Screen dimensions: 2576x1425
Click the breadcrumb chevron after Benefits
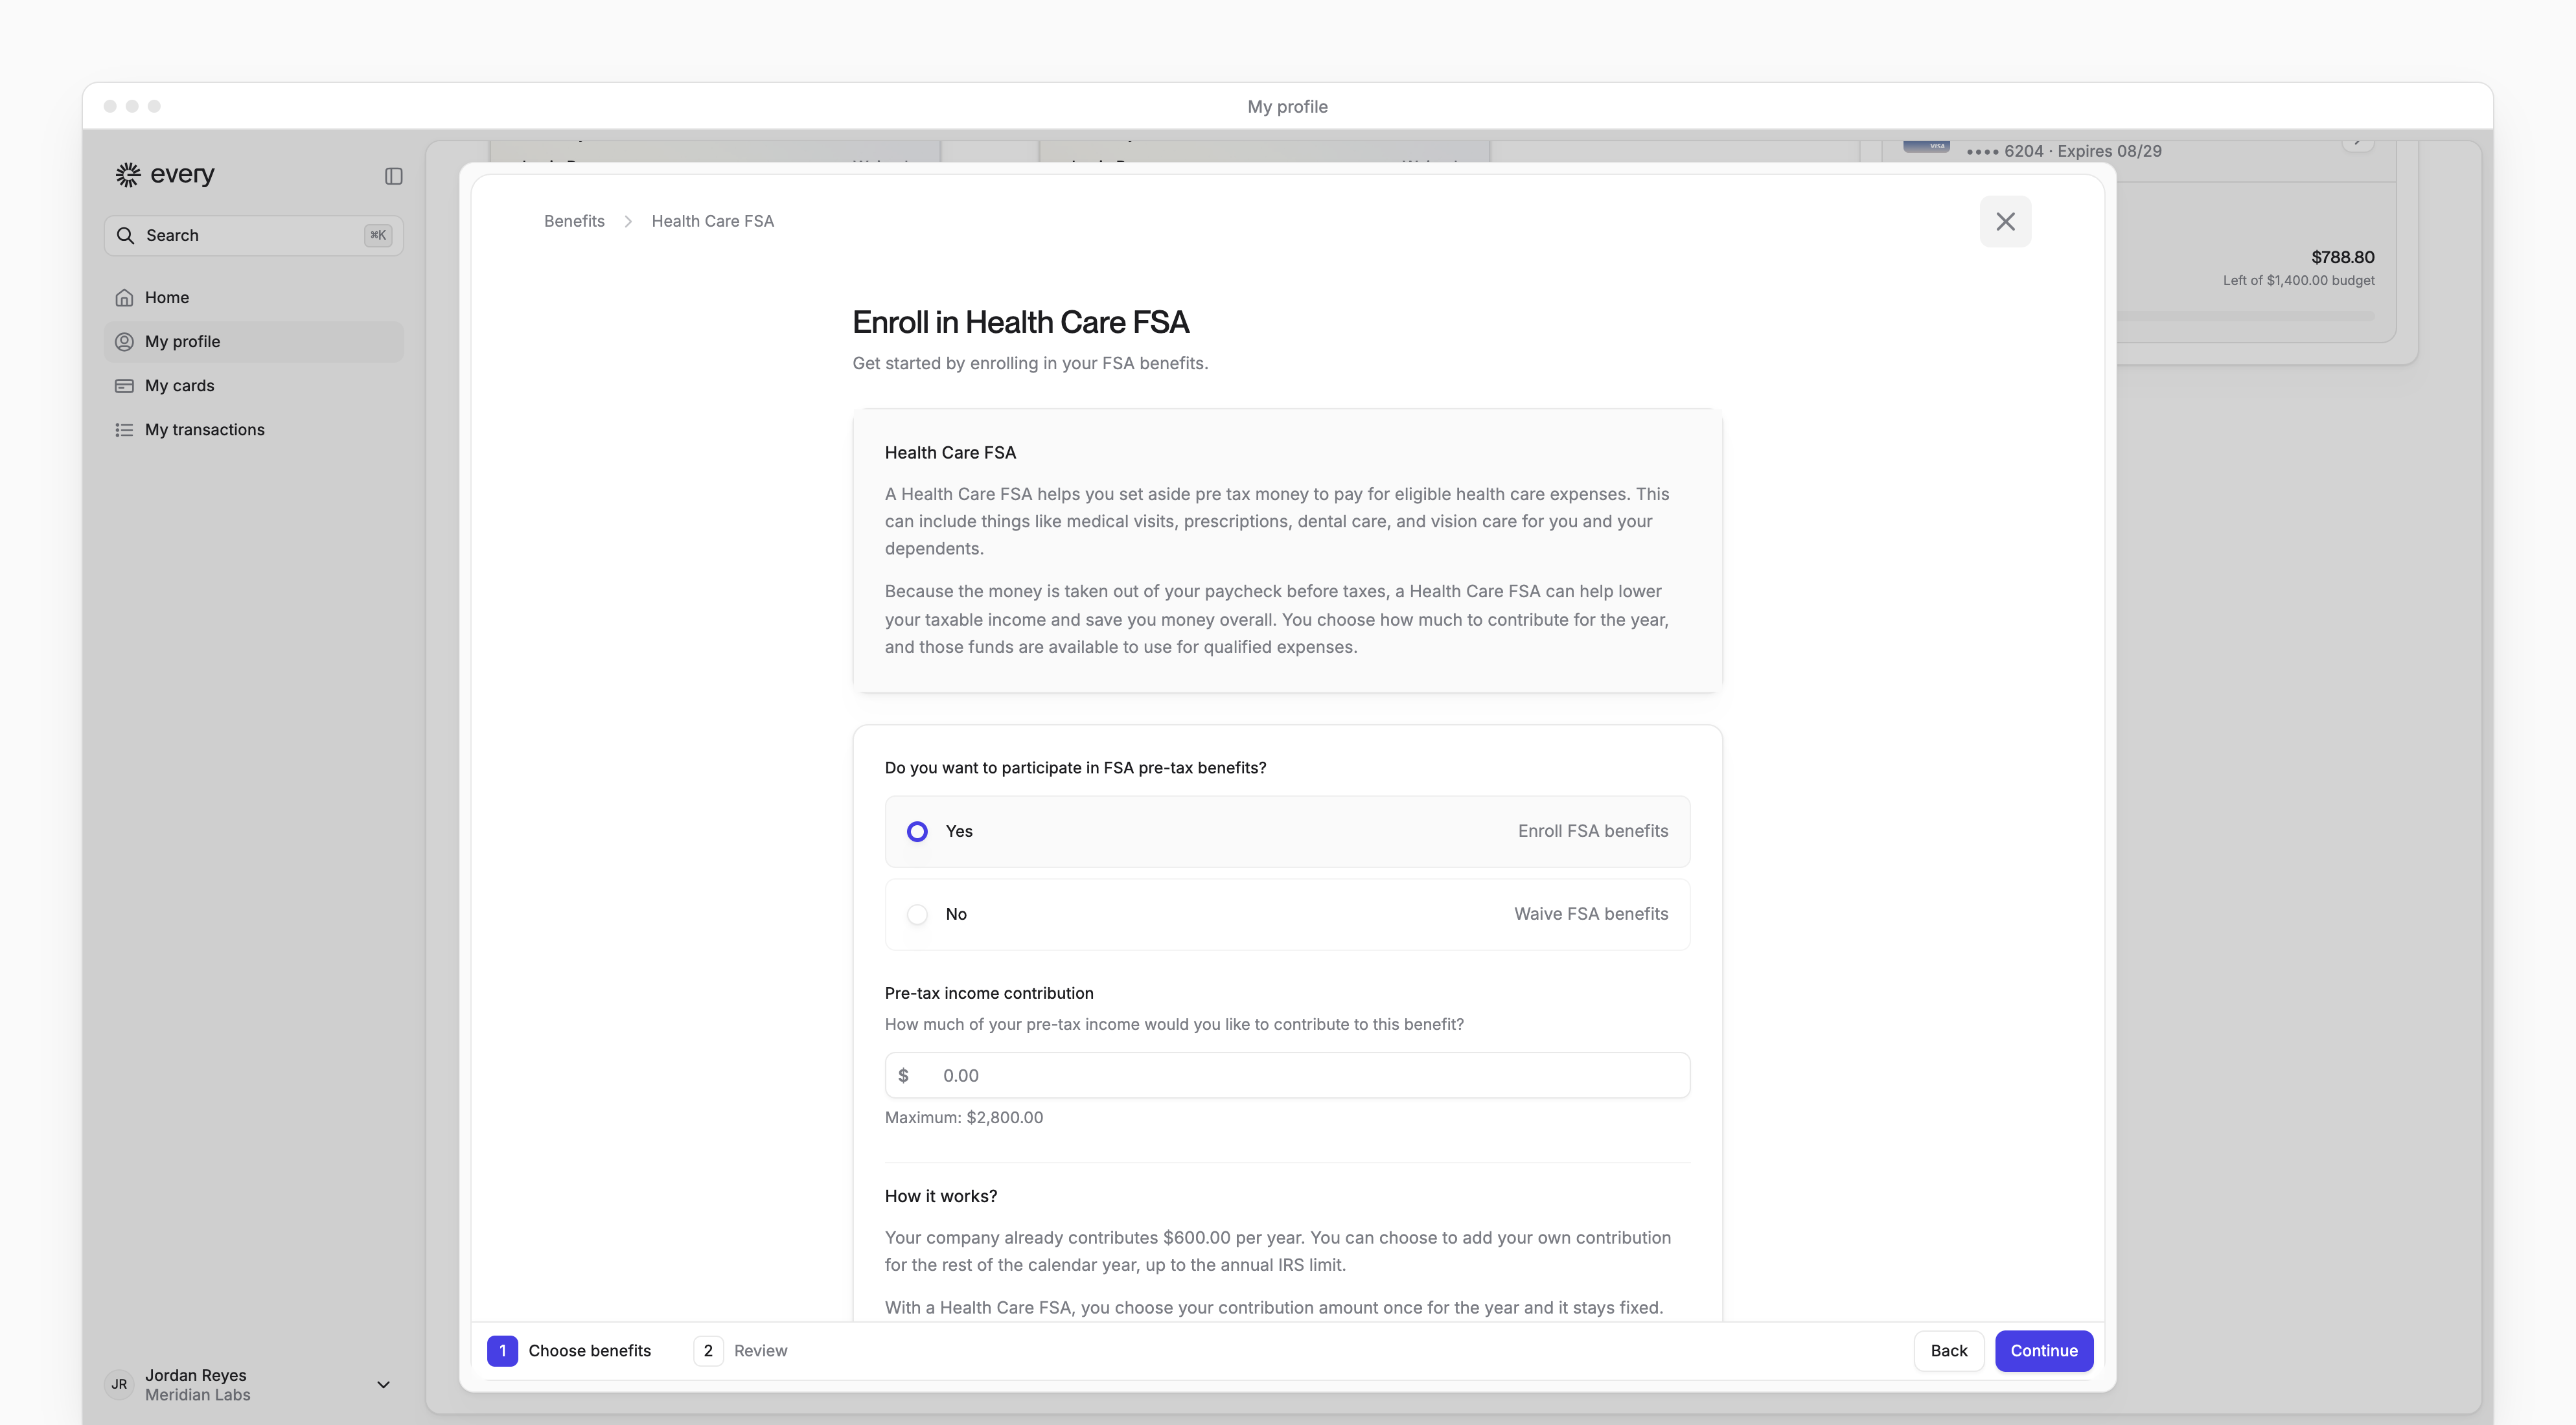[x=628, y=221]
